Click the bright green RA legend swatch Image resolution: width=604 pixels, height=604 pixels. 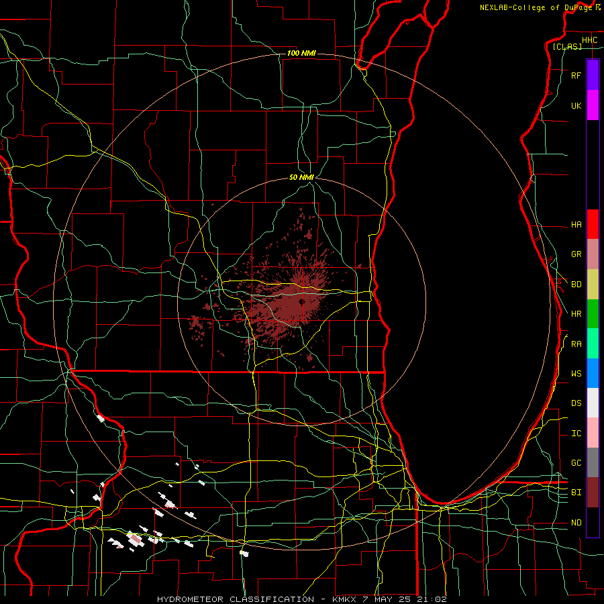coord(593,344)
